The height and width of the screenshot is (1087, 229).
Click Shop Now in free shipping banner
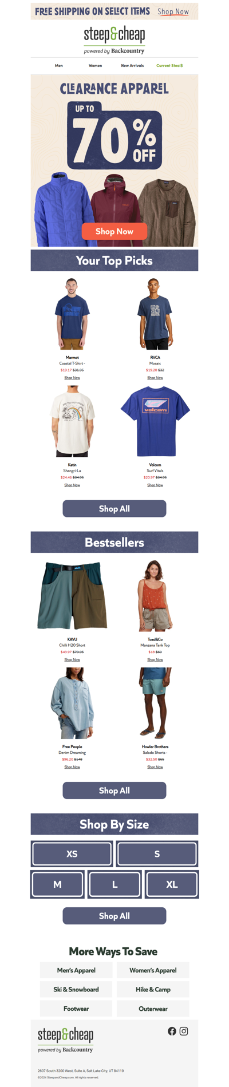[173, 11]
